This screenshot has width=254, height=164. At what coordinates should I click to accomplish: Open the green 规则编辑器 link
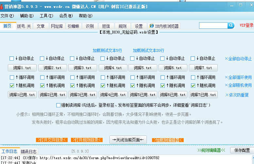(x=211, y=150)
